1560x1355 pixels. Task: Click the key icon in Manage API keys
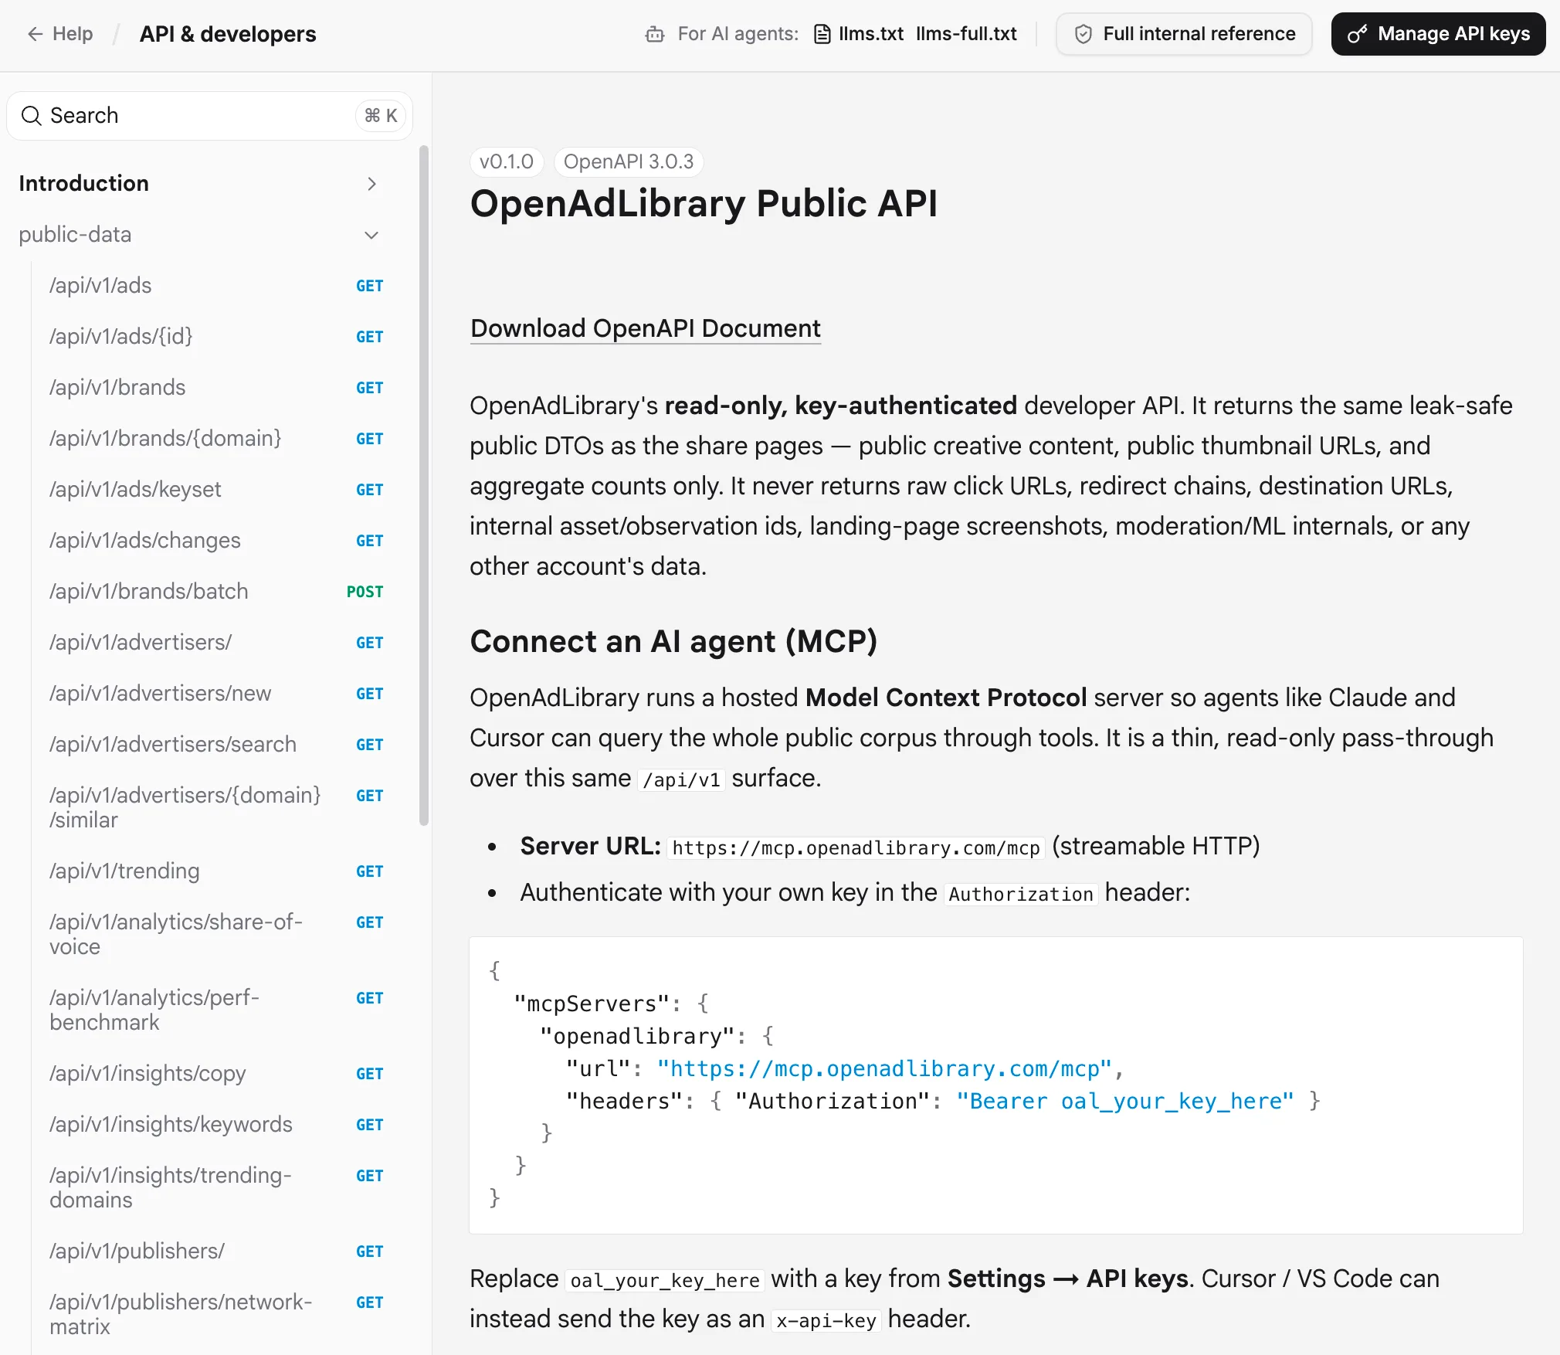pos(1357,34)
